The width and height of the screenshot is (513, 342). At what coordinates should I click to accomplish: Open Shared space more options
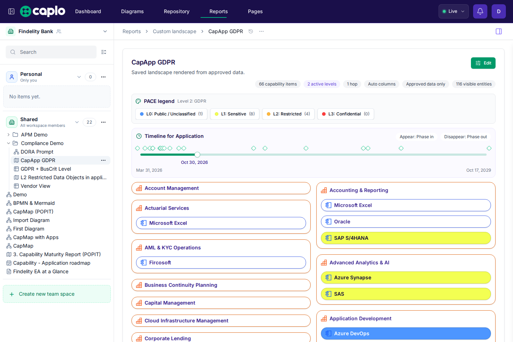tap(103, 122)
